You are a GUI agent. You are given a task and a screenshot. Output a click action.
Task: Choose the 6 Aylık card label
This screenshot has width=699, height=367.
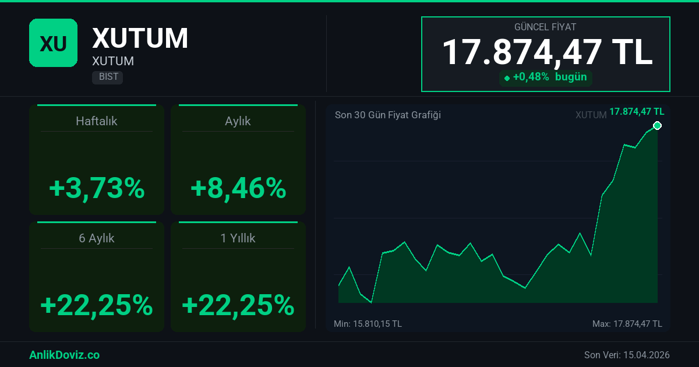pyautogui.click(x=97, y=238)
